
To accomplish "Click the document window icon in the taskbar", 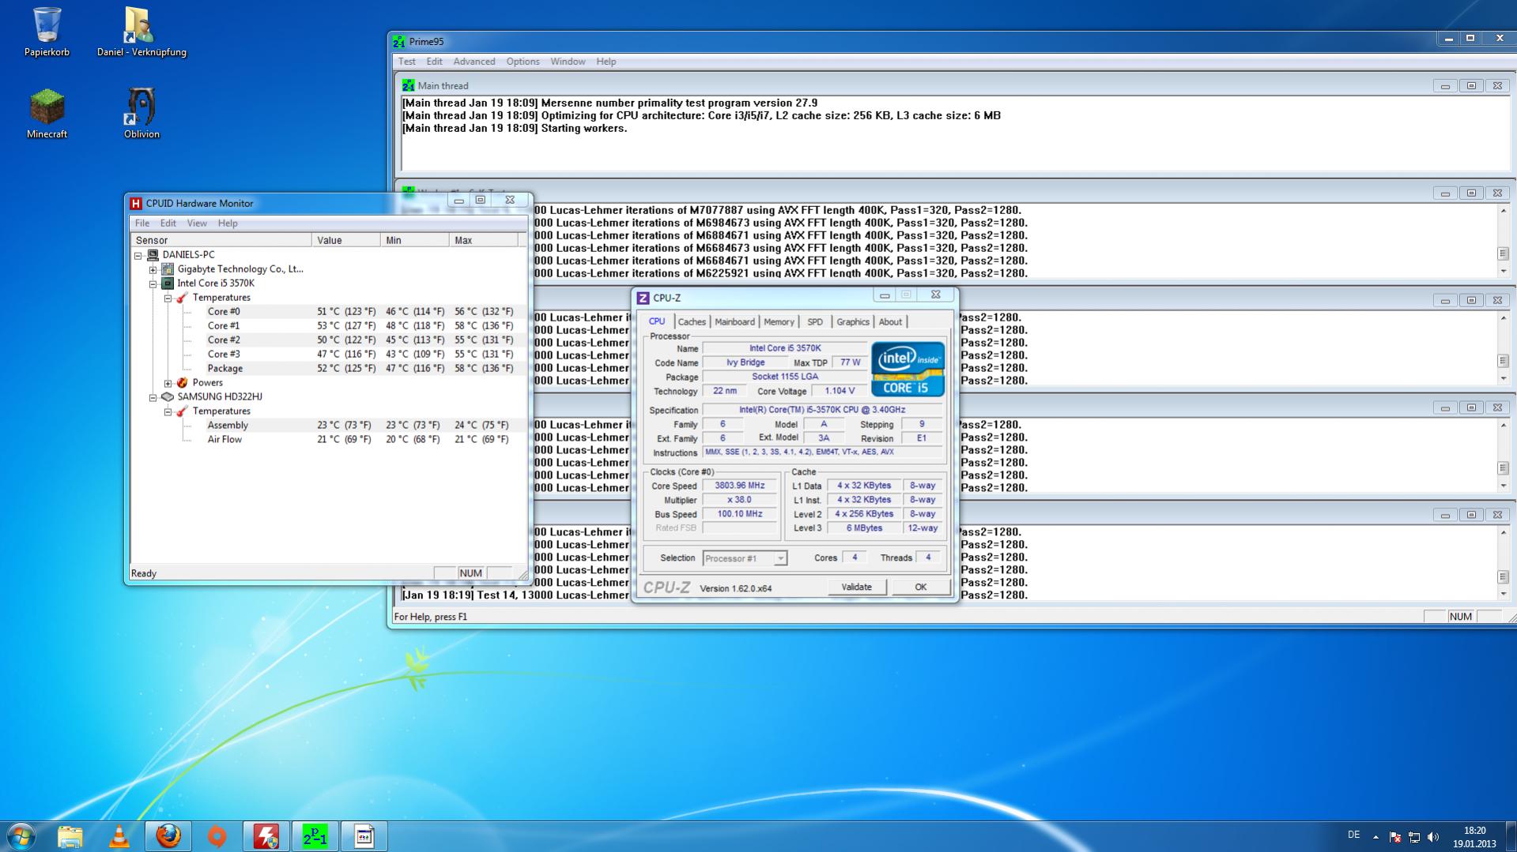I will [364, 836].
